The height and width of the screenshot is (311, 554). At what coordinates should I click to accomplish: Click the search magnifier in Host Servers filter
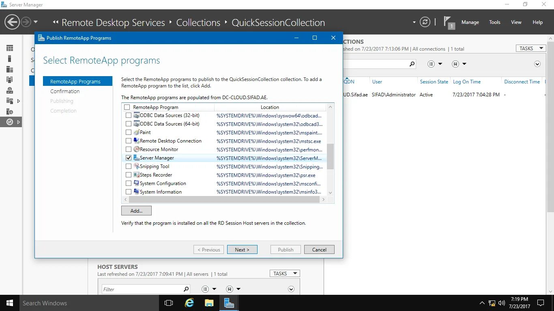coord(186,289)
